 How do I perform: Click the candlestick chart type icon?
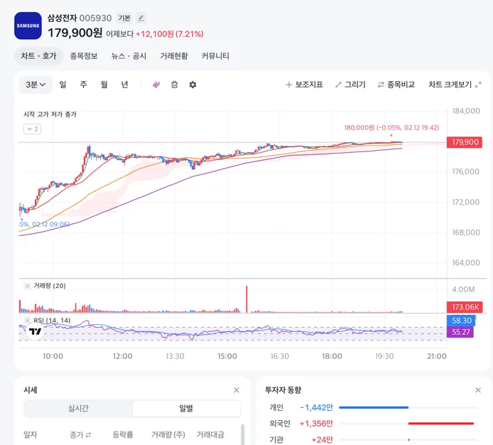click(x=156, y=85)
